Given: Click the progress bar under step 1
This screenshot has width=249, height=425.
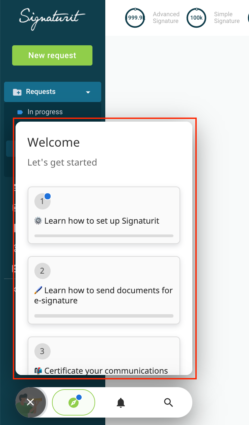Looking at the screenshot, I should point(104,235).
